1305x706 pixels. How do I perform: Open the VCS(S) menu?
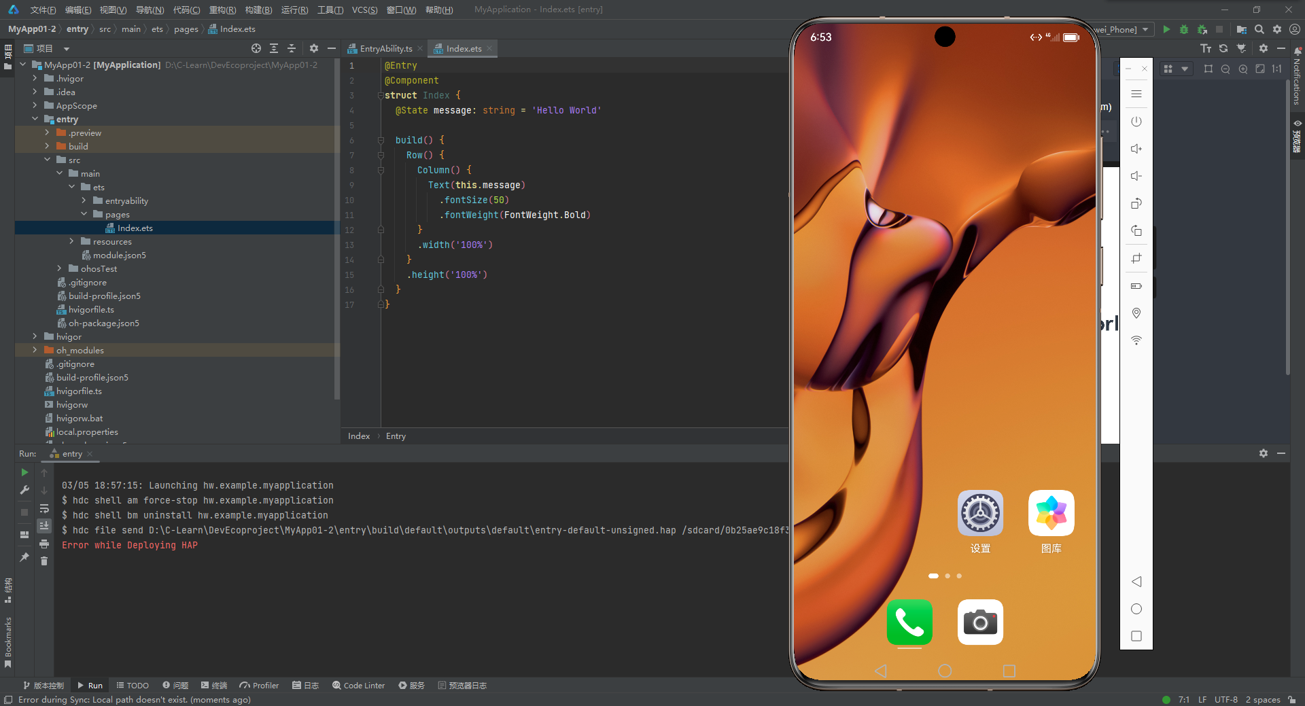coord(364,10)
